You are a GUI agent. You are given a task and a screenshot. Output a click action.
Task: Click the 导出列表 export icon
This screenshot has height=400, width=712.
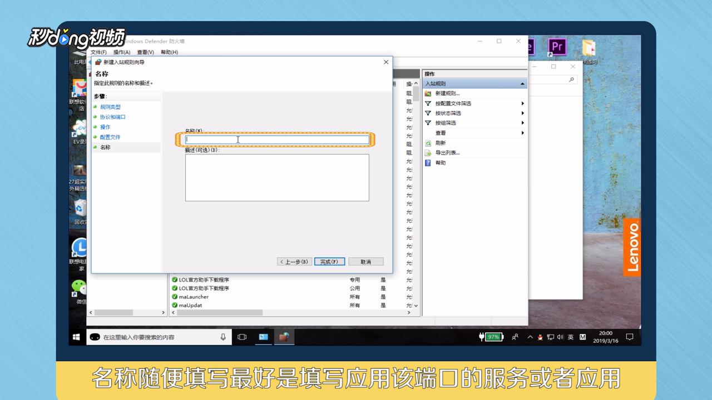(x=428, y=153)
